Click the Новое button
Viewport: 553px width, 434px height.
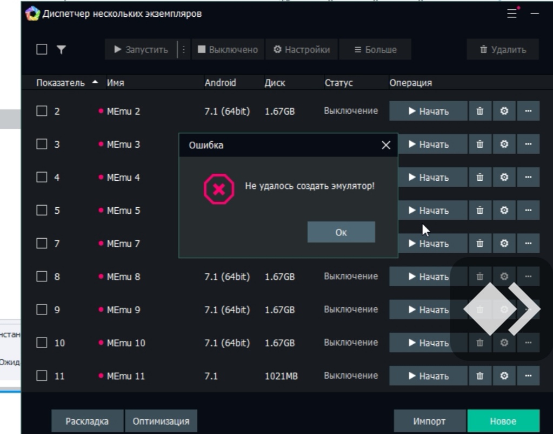pos(503,421)
